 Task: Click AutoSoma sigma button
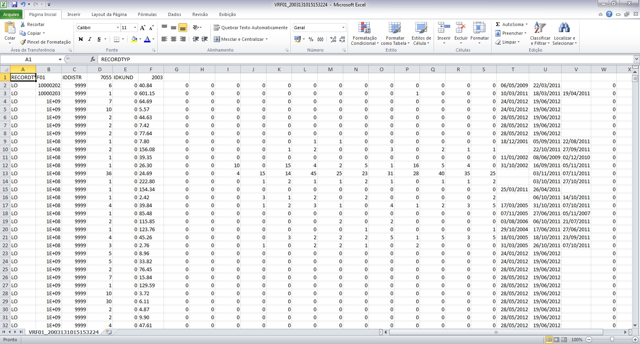[509, 24]
